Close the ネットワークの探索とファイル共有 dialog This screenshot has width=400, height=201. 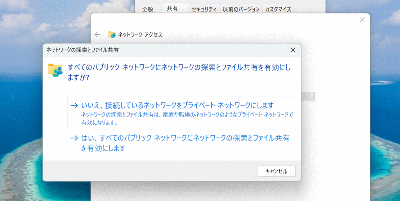tap(293, 50)
